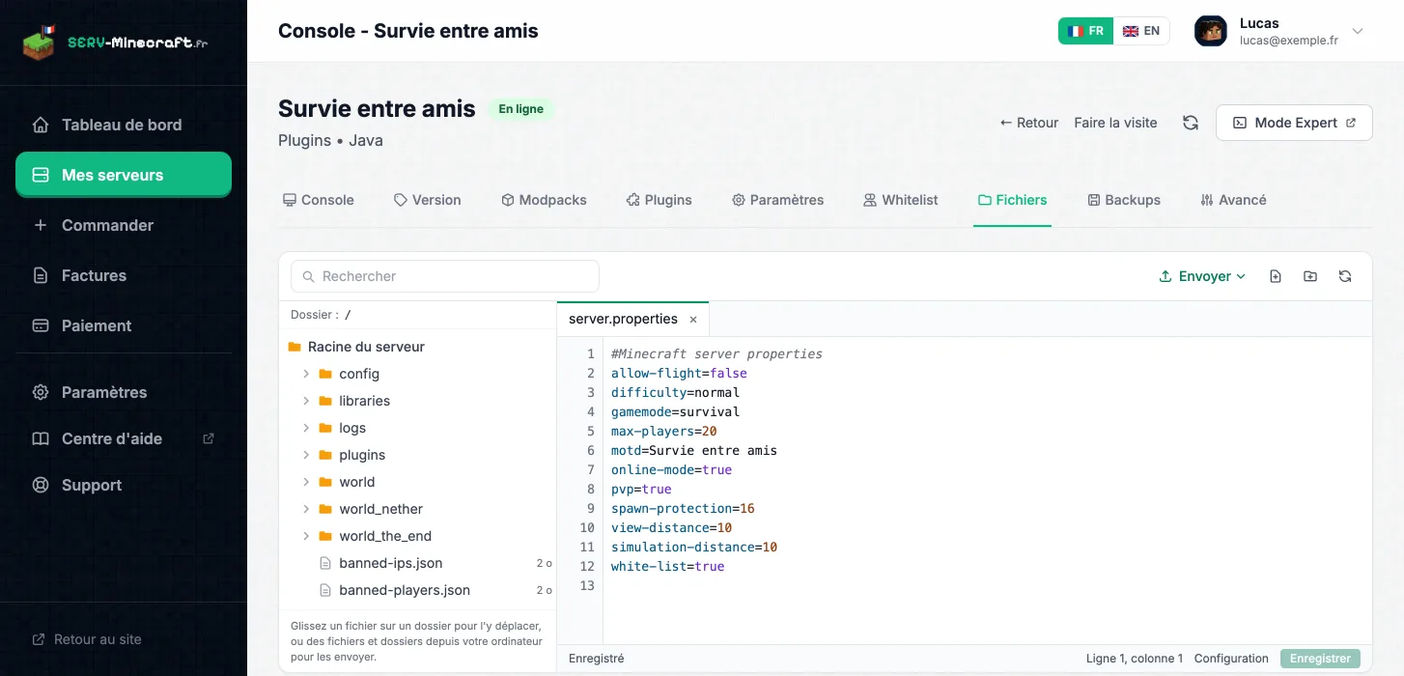Image resolution: width=1404 pixels, height=676 pixels.
Task: Expand the logs folder chevron
Action: (306, 428)
